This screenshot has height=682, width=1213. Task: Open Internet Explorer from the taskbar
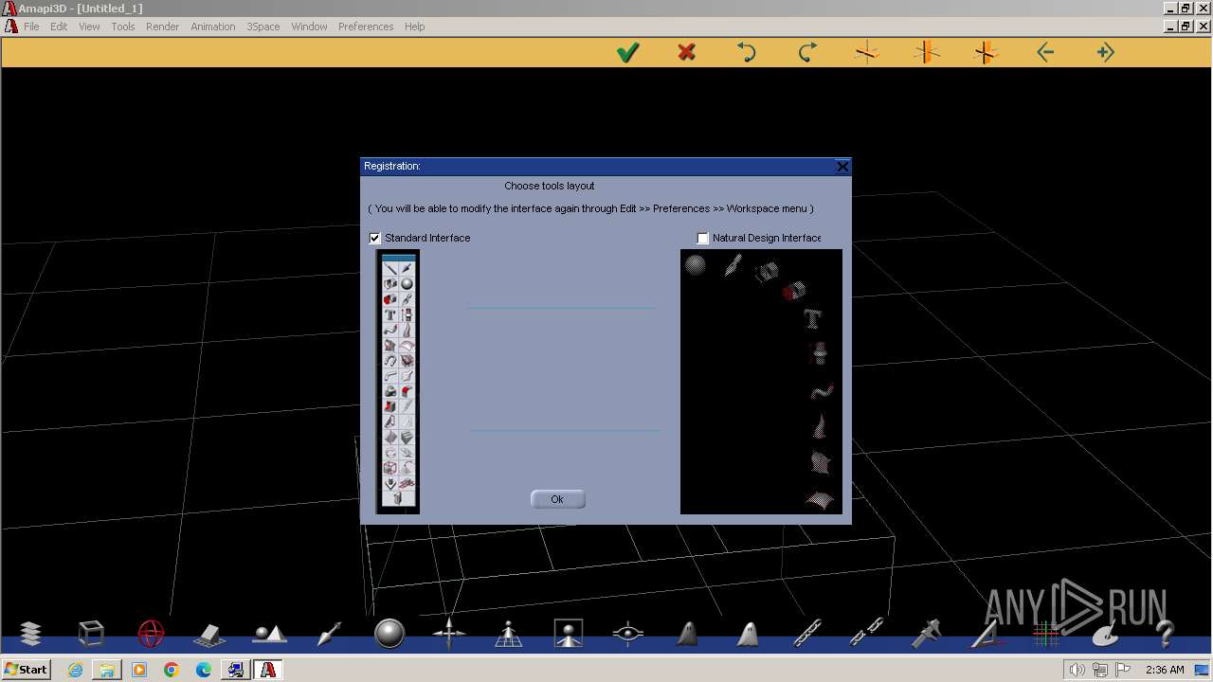pos(76,670)
